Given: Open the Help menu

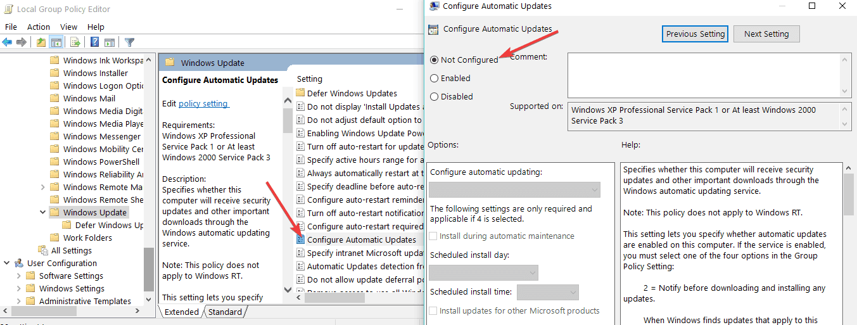Looking at the screenshot, I should [96, 27].
